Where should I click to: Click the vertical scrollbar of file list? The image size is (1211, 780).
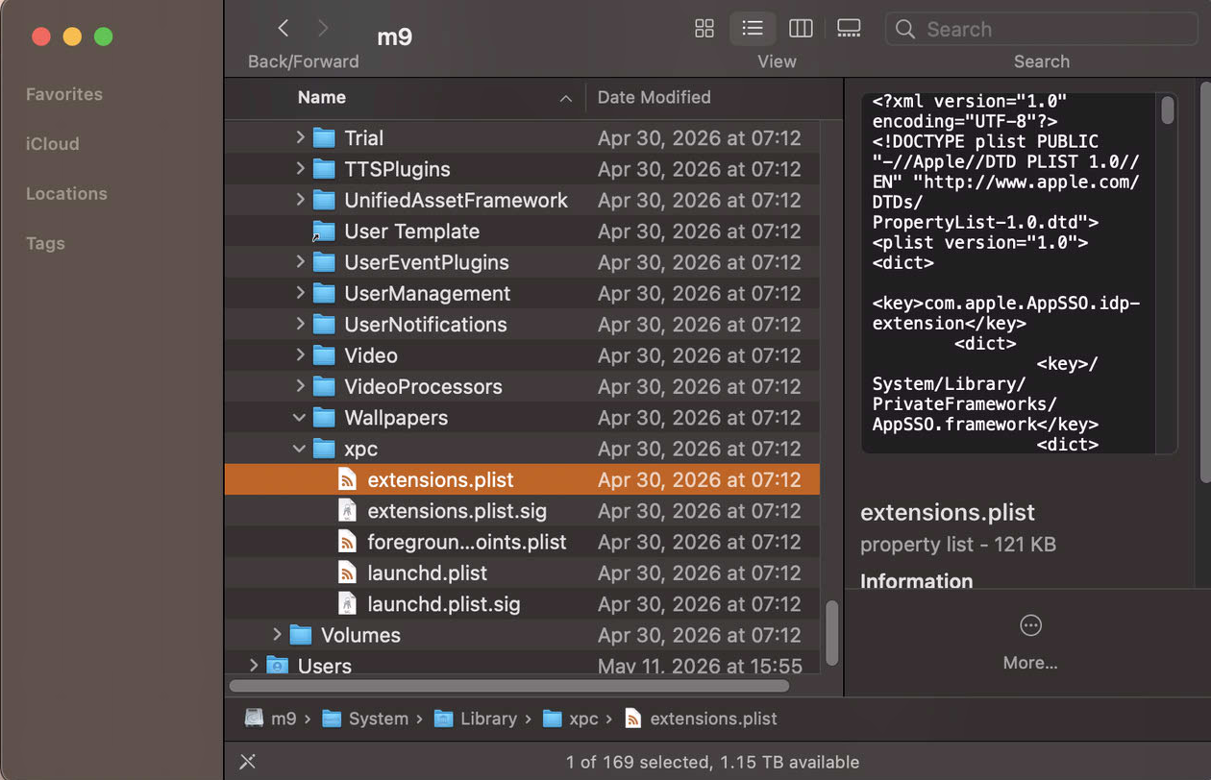coord(832,633)
